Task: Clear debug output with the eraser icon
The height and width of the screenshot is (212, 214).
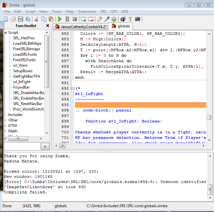Action: coord(99,19)
